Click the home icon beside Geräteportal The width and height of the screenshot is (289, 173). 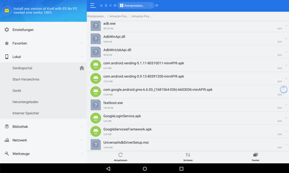[82, 68]
